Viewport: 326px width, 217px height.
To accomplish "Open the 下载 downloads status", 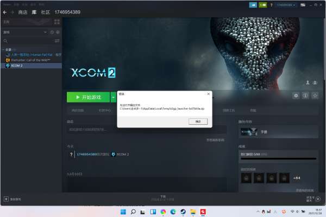I will coord(163,198).
